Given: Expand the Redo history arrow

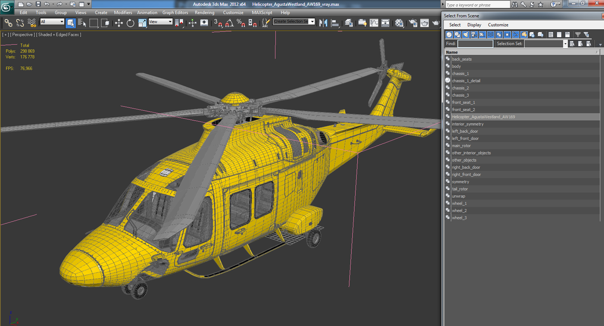Looking at the screenshot, I should [x=66, y=4].
